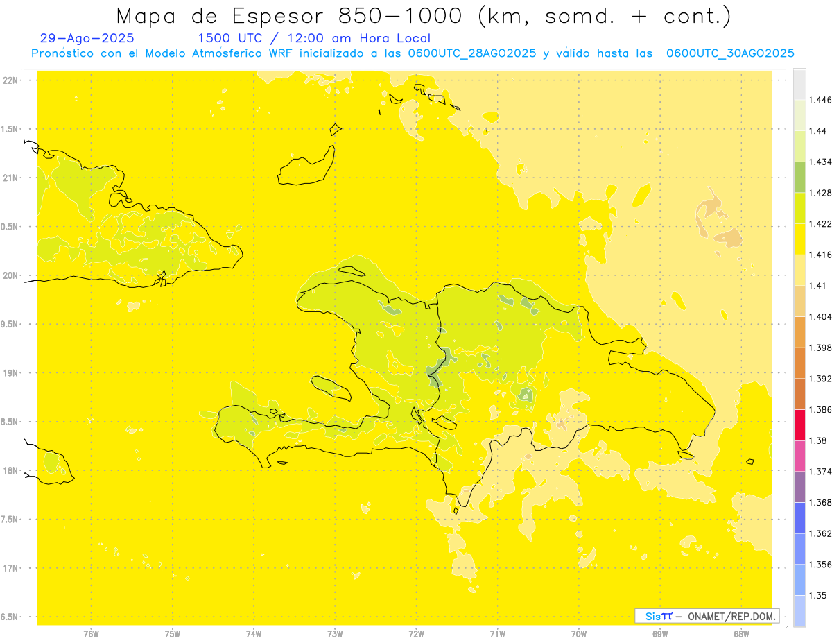Viewport: 832px width, 643px height.
Task: Pick the dark green swatch between 1.428 and 1.434
Action: point(799,177)
